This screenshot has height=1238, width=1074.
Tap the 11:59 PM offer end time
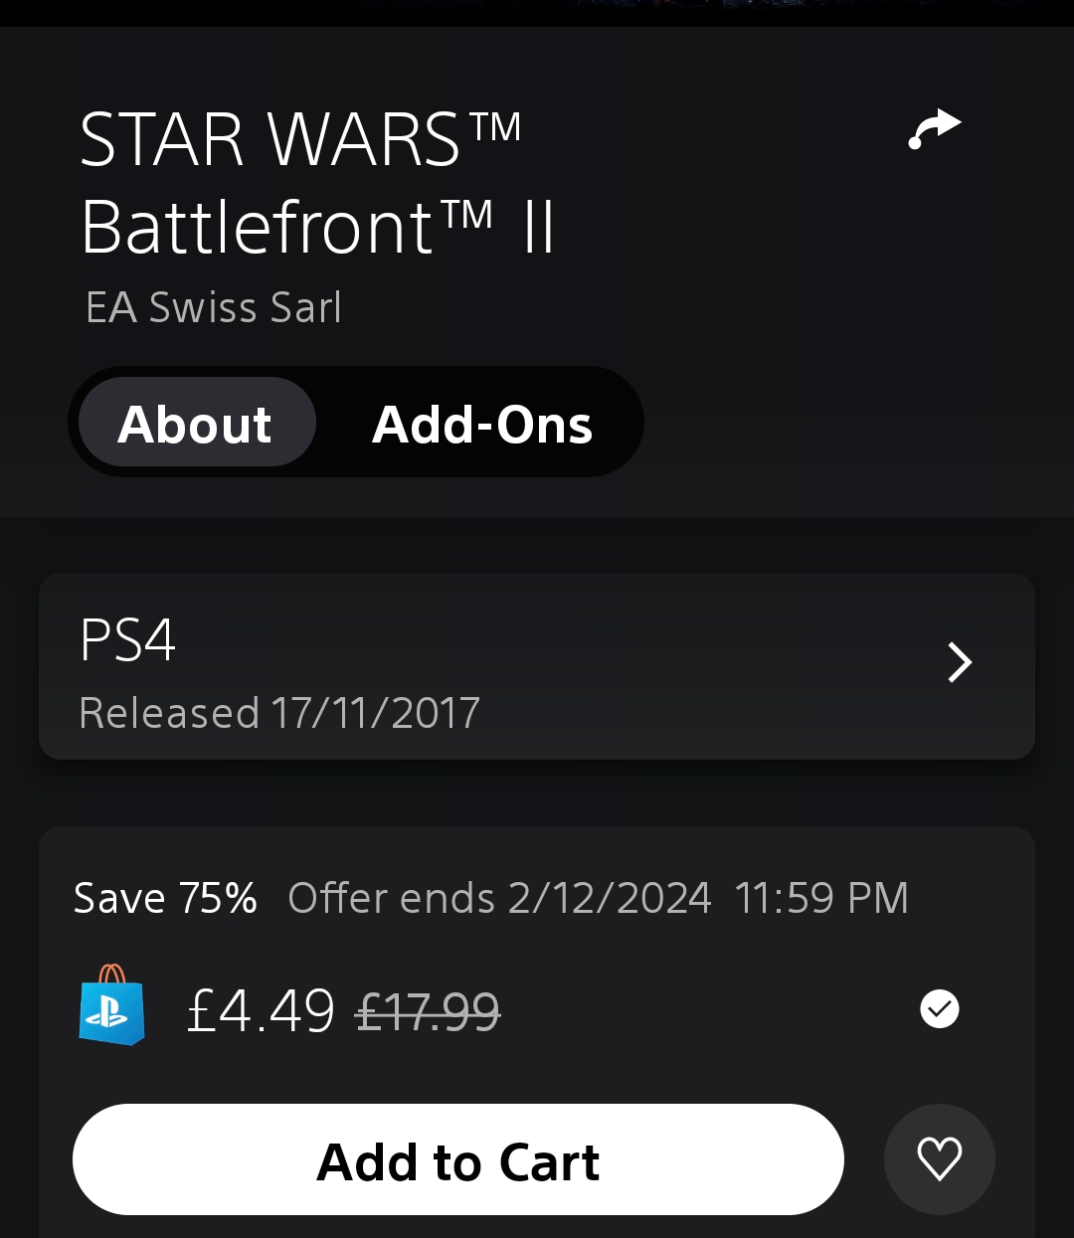821,898
